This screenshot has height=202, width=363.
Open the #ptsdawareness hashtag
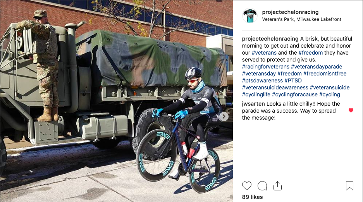[x=262, y=80]
